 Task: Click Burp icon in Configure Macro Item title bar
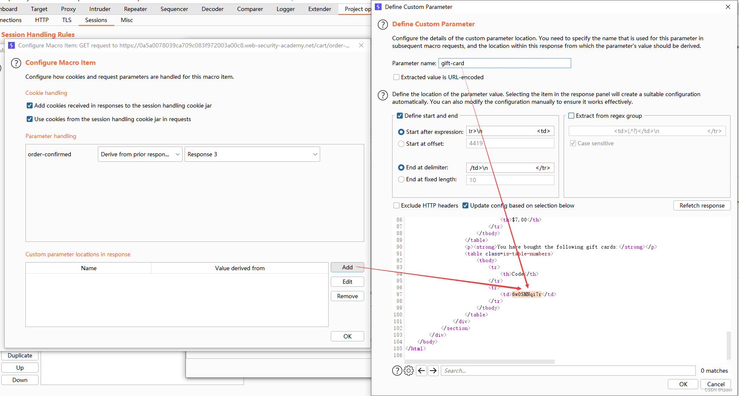tap(11, 45)
